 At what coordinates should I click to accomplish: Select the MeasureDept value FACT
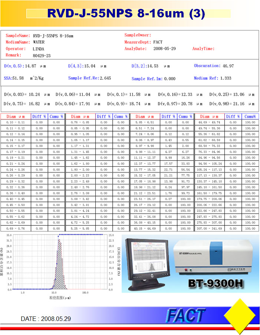(158, 42)
